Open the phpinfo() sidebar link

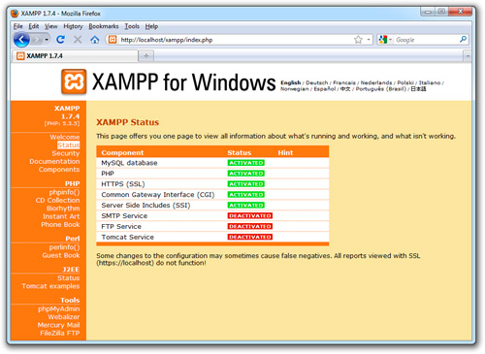point(64,192)
